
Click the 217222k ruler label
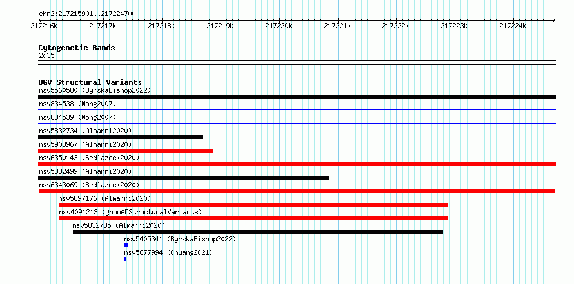click(396, 26)
